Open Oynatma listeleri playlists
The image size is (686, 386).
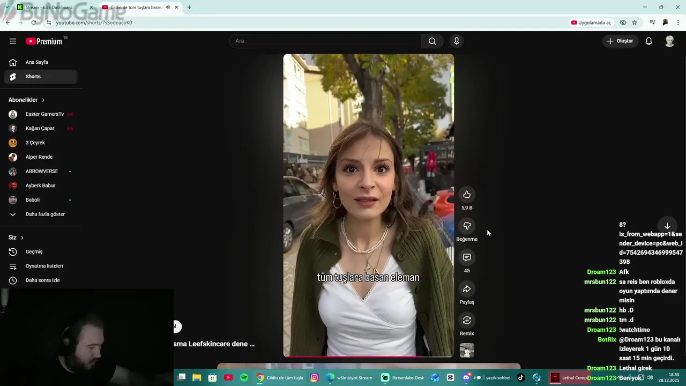click(41, 266)
